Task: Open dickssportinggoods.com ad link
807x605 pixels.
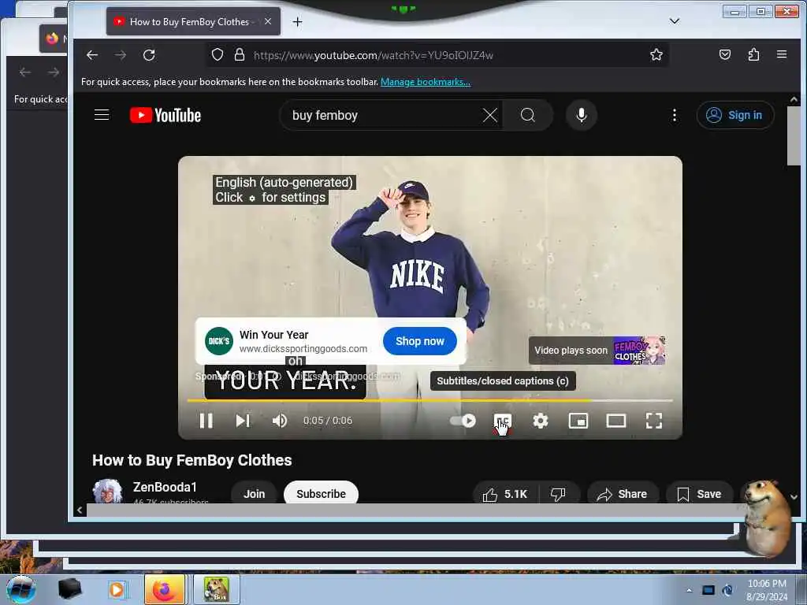Action: [x=303, y=349]
